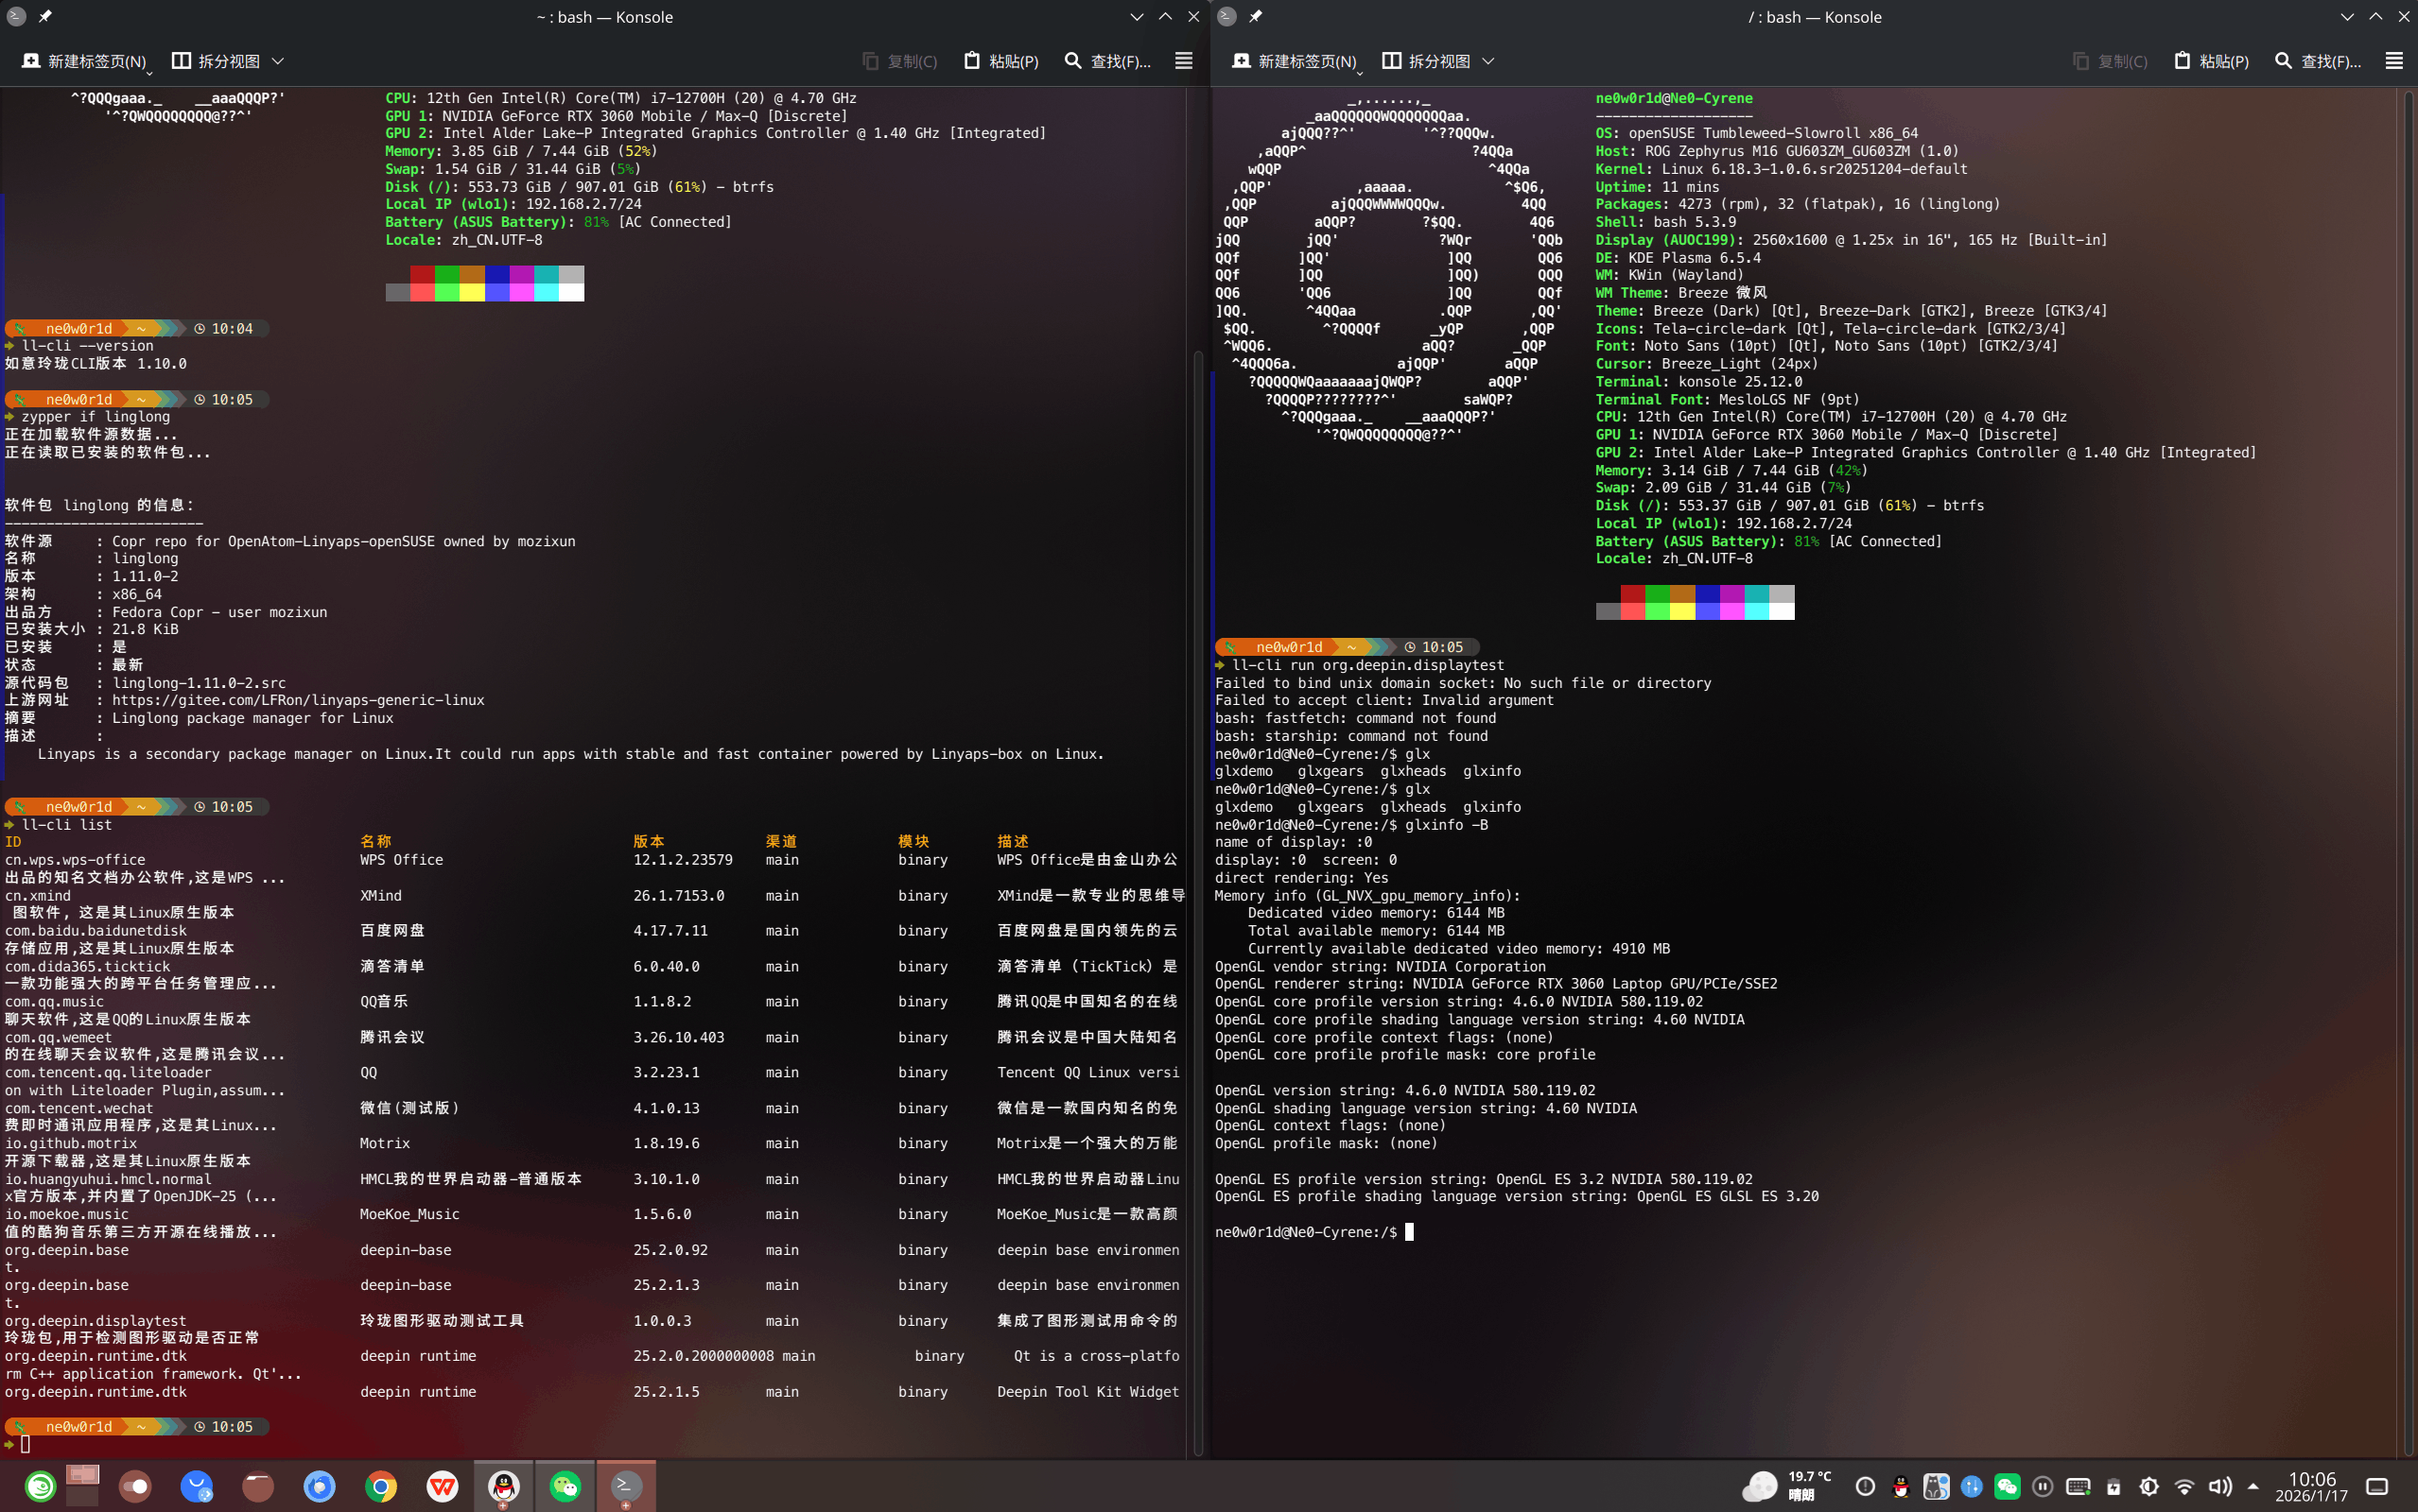Activate Konsole terminal taskbar entry
The image size is (2418, 1512).
click(x=627, y=1486)
